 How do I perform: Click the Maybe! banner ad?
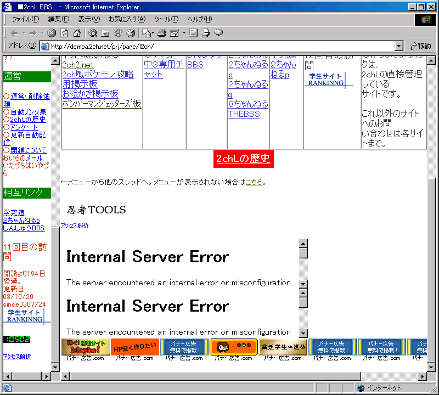click(x=86, y=347)
